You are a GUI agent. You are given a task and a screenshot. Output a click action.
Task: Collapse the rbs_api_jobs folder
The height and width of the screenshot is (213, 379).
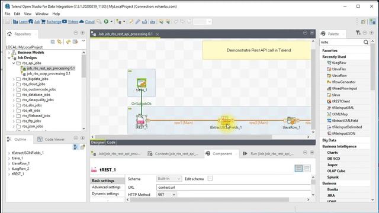coord(14,63)
